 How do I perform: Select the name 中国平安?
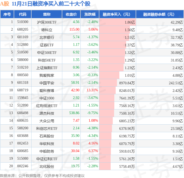(47, 83)
